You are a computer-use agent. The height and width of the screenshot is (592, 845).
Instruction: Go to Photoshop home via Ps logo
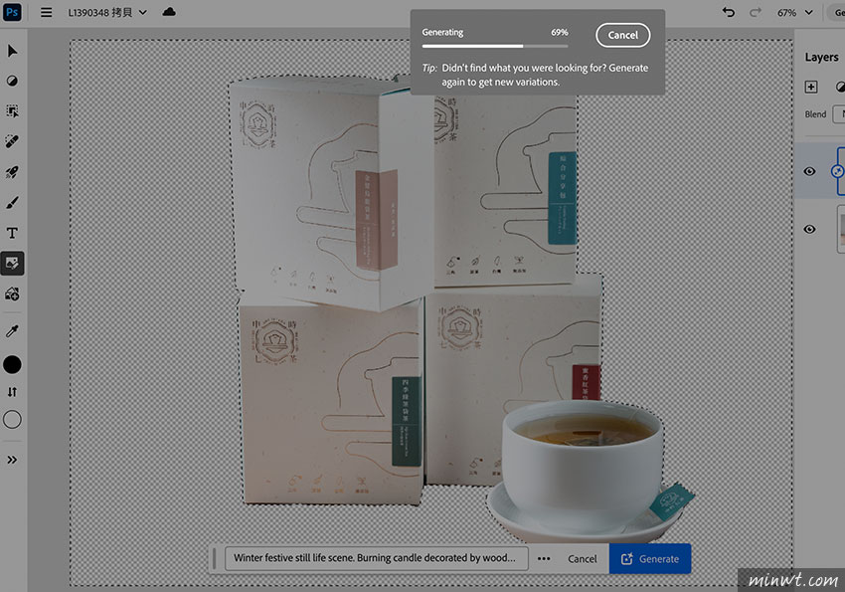(x=12, y=12)
